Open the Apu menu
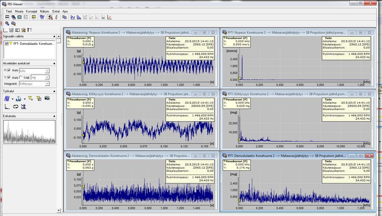382x216 pixels. coord(65,11)
